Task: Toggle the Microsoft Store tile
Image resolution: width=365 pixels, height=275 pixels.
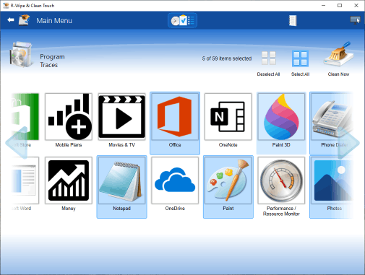Action: [x=25, y=120]
